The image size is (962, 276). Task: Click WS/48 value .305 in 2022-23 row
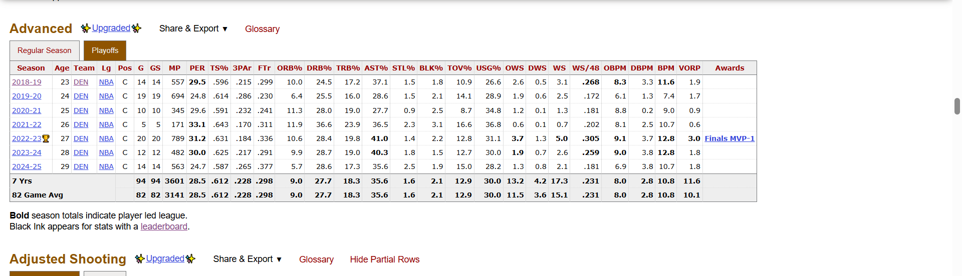click(590, 138)
